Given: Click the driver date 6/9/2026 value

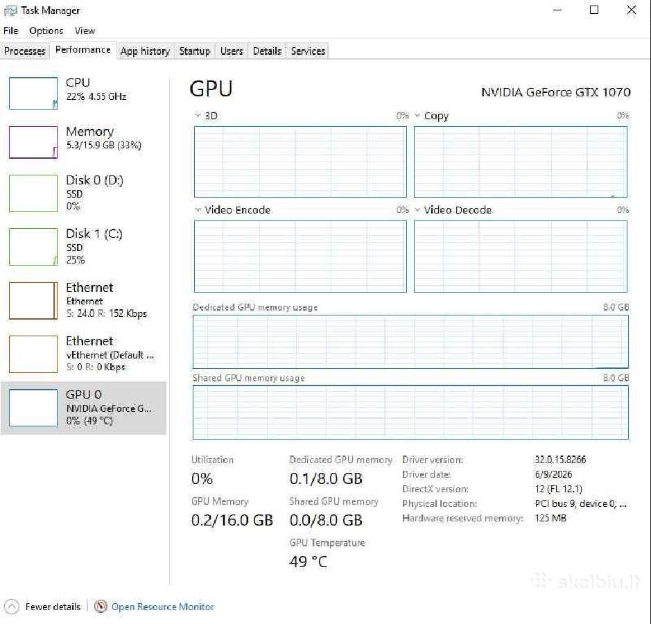Looking at the screenshot, I should pyautogui.click(x=553, y=474).
